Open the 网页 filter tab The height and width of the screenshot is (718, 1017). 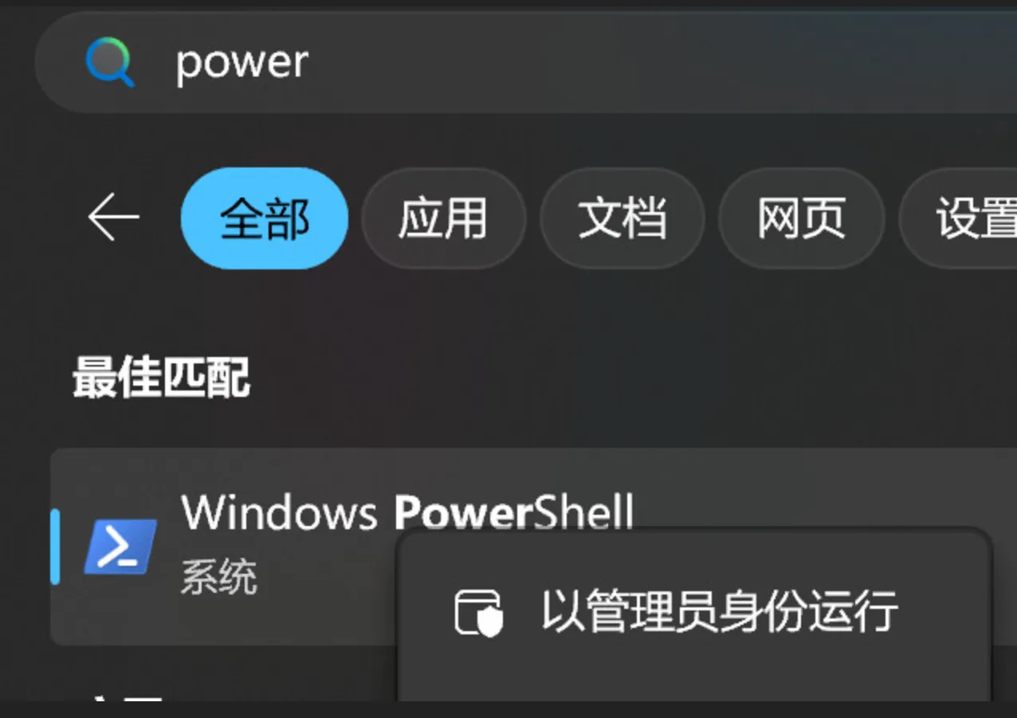click(x=801, y=218)
